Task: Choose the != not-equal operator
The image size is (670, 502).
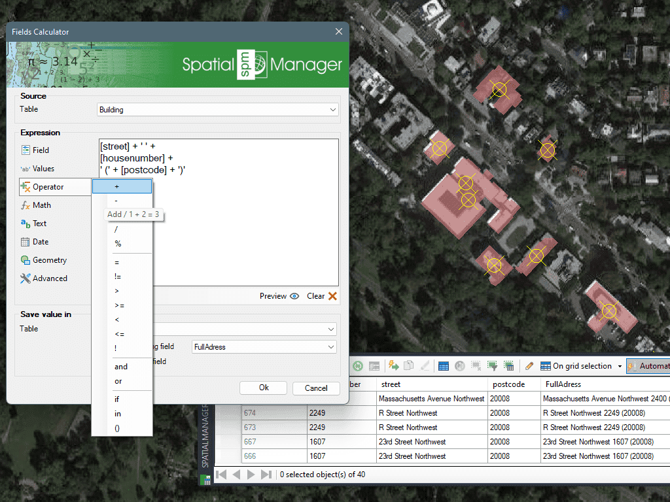Action: (122, 276)
